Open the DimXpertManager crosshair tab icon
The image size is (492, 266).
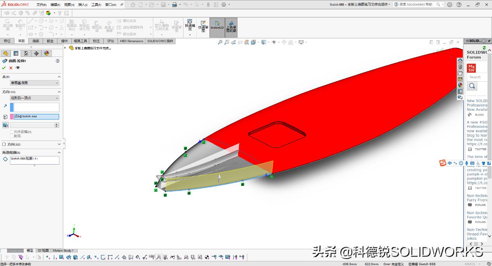point(36,53)
